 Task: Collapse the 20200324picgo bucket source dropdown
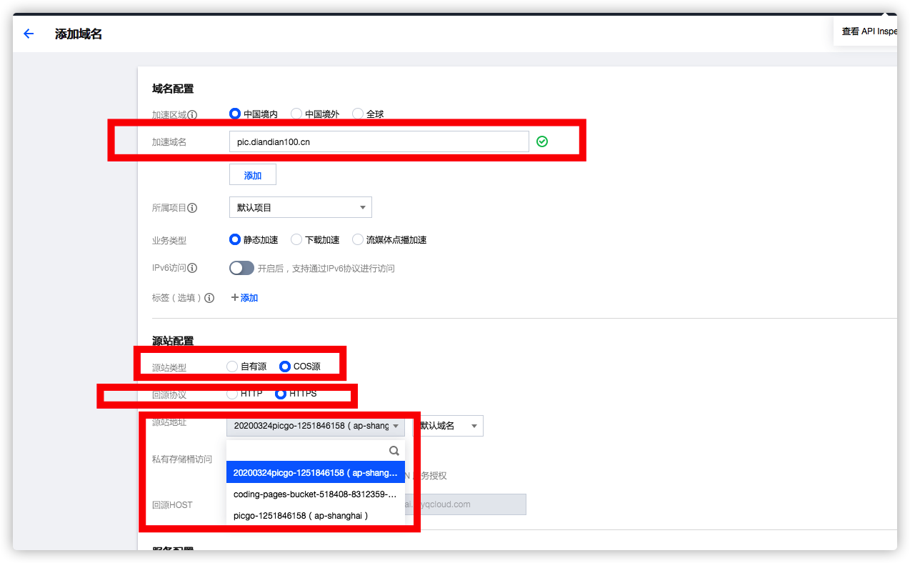pyautogui.click(x=315, y=426)
